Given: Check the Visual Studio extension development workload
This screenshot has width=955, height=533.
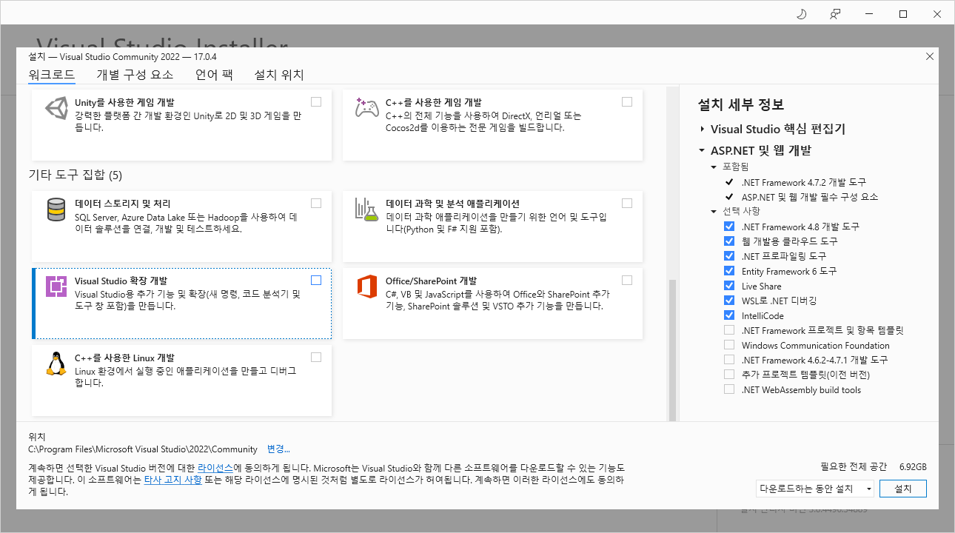Looking at the screenshot, I should click(316, 280).
